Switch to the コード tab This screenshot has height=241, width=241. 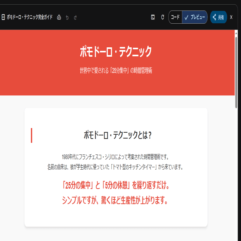coord(175,17)
